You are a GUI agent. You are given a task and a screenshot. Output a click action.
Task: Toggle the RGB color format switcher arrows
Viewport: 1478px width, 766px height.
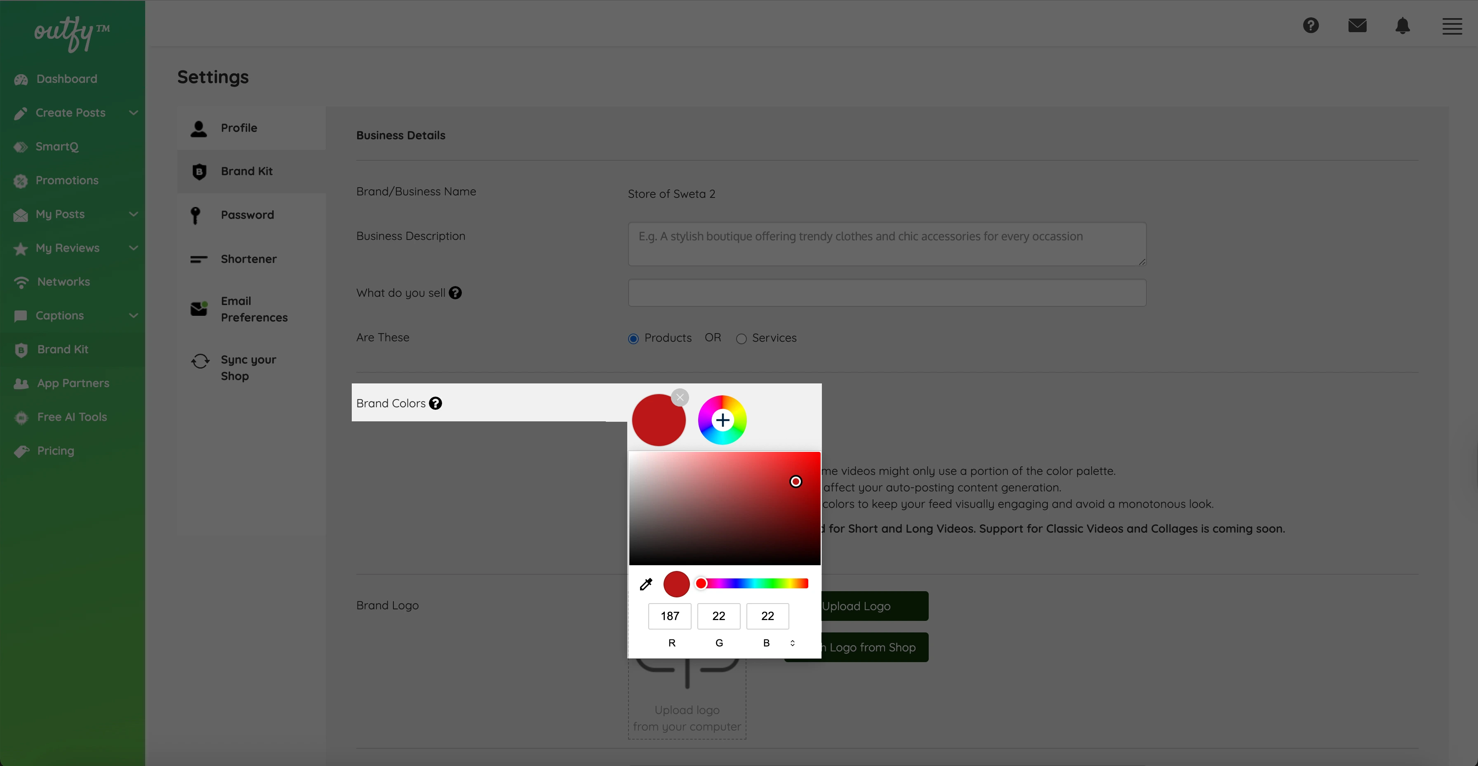pyautogui.click(x=792, y=643)
